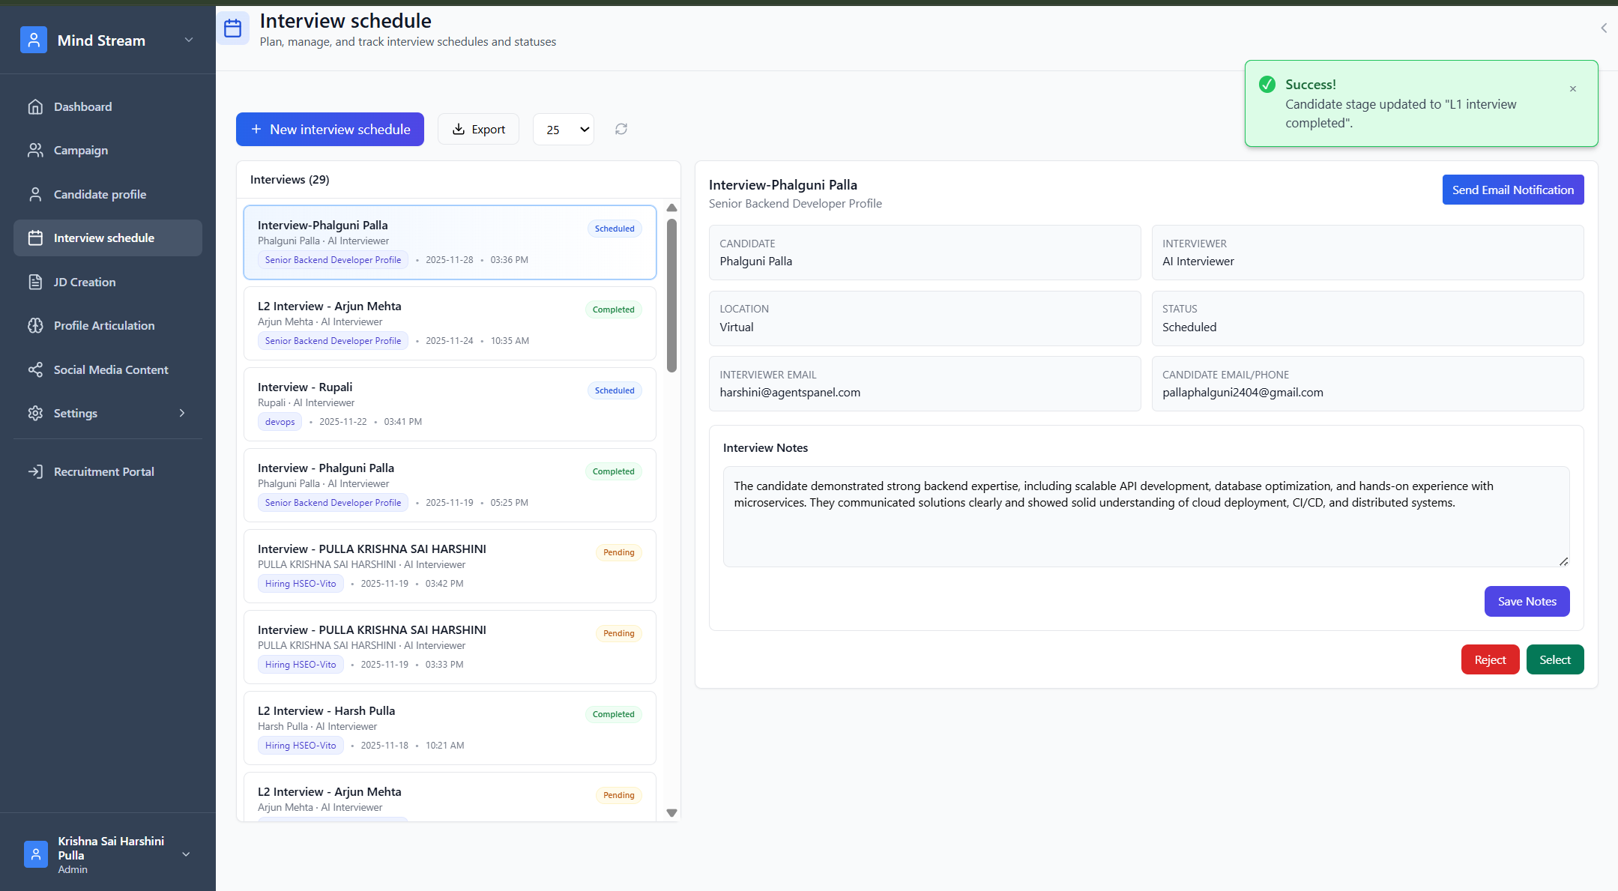
Task: Go to Campaign in the sidebar
Action: 81,150
